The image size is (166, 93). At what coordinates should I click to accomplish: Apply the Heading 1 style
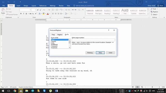tap(107, 12)
